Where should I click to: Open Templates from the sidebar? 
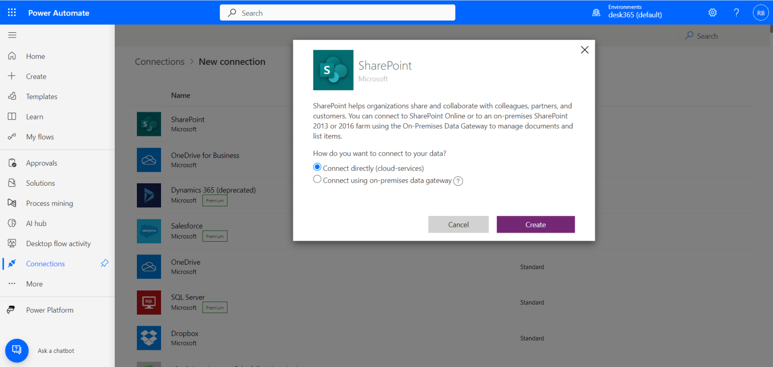(x=42, y=97)
